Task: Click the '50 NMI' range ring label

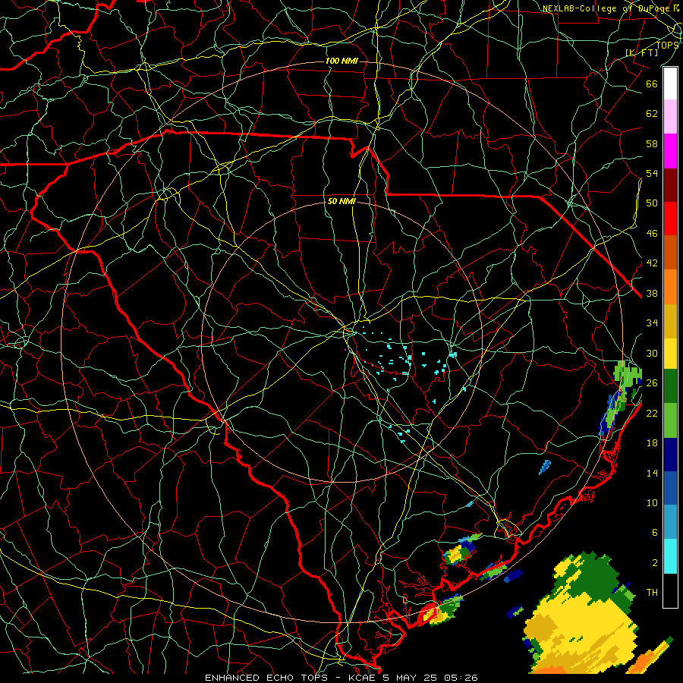Action: [x=341, y=202]
